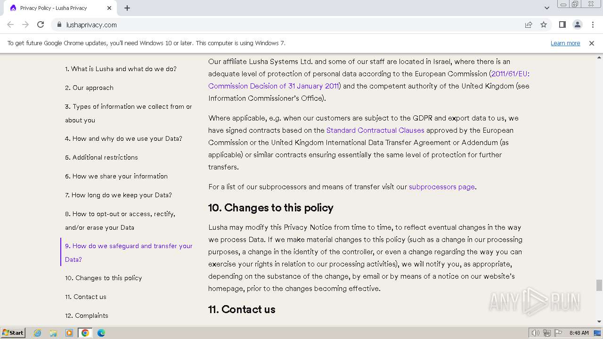603x339 pixels.
Task: Close the Privacy Policy tab
Action: (109, 8)
